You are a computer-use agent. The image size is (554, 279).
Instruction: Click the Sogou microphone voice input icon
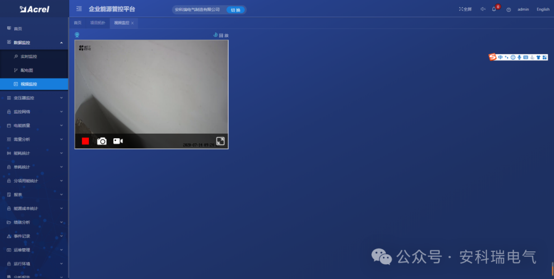(519, 57)
